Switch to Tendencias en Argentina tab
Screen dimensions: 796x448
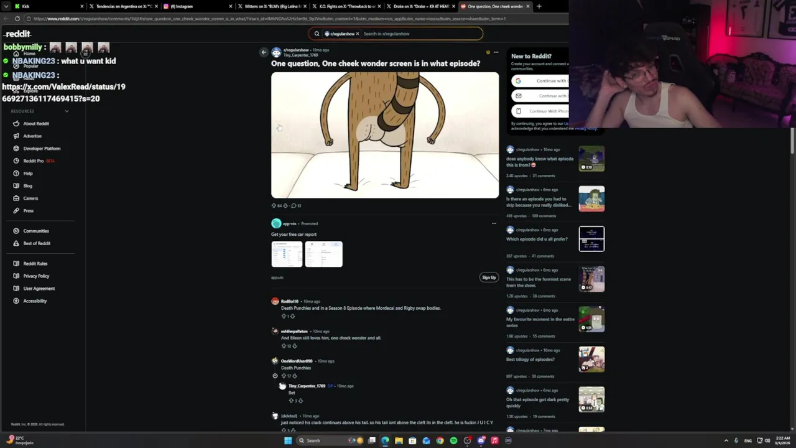[123, 6]
